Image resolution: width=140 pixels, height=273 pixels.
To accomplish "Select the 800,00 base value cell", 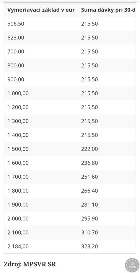I will [x=16, y=66].
